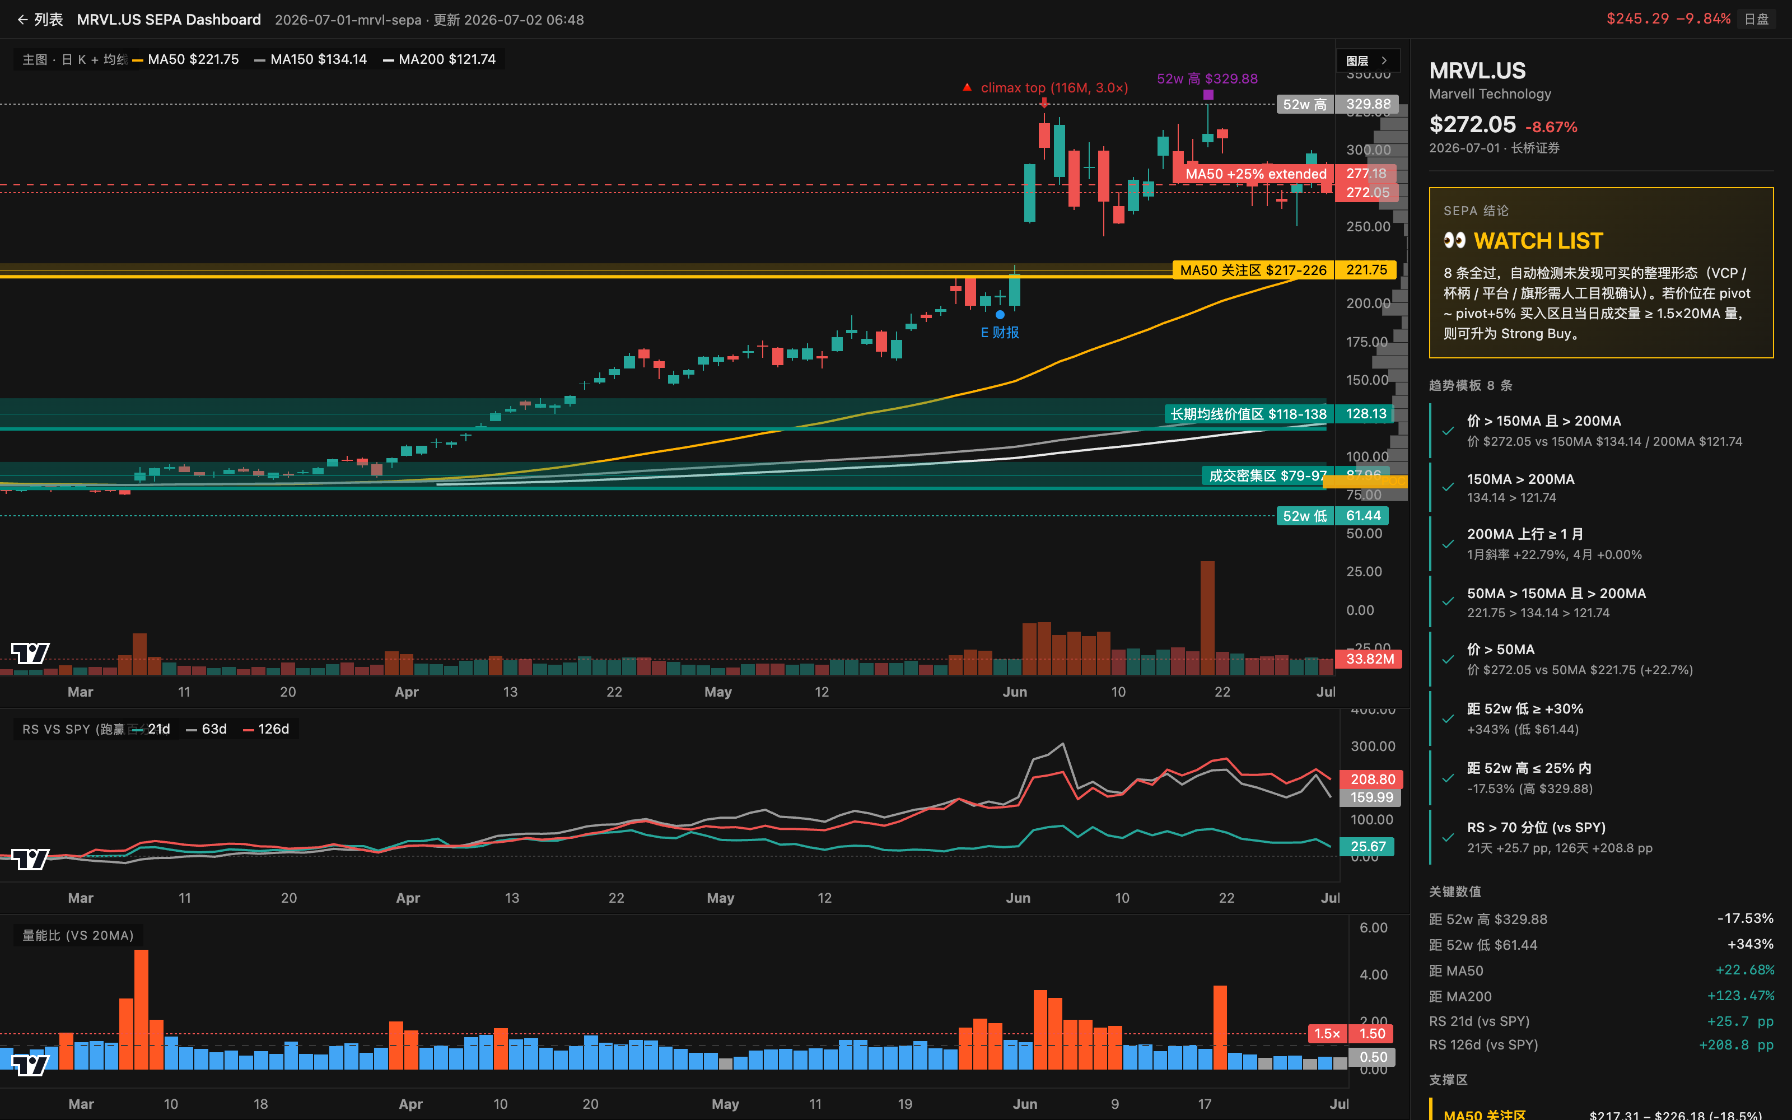This screenshot has width=1792, height=1120.
Task: Click the 距 MA50 +22.68% row
Action: point(1601,970)
